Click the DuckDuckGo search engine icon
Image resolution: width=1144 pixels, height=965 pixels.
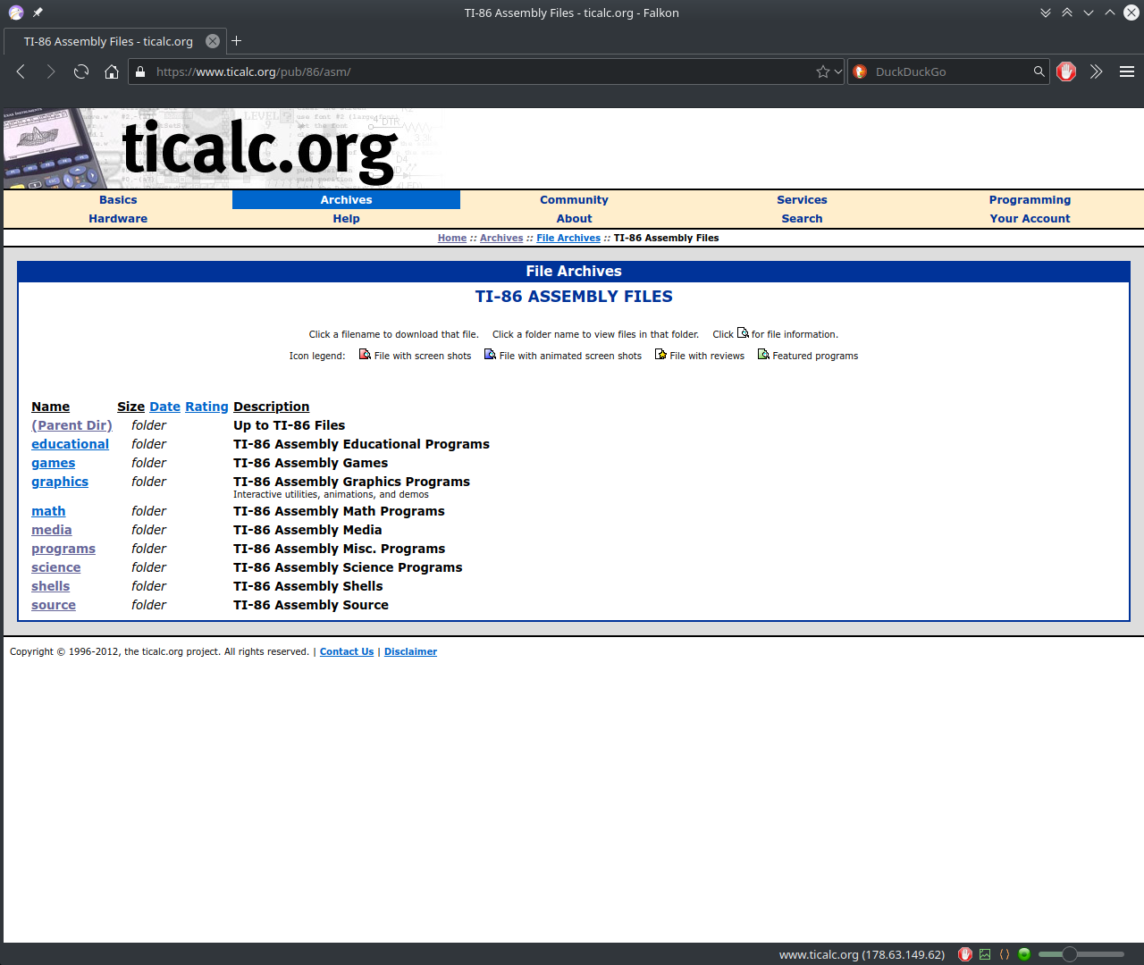858,71
